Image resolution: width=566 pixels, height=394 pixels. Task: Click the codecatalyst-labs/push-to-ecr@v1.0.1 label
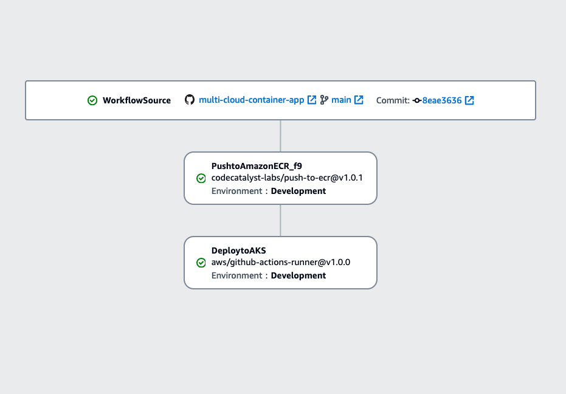[x=287, y=178]
